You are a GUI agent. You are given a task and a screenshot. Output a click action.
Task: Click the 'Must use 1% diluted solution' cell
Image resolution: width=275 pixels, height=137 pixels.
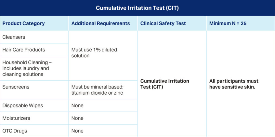[94, 53]
